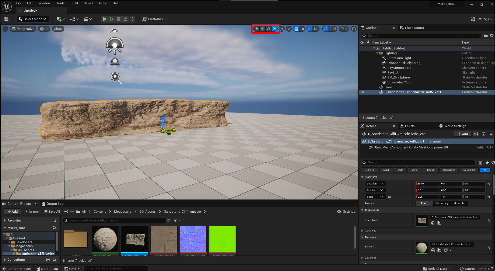The height and width of the screenshot is (271, 495).
Task: Select the green T_SandstoneCliff texture thumbnail
Action: (222, 239)
